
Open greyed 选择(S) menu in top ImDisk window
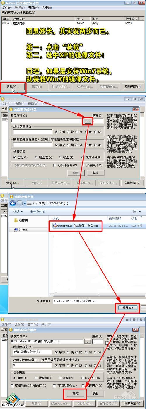click(20, 7)
